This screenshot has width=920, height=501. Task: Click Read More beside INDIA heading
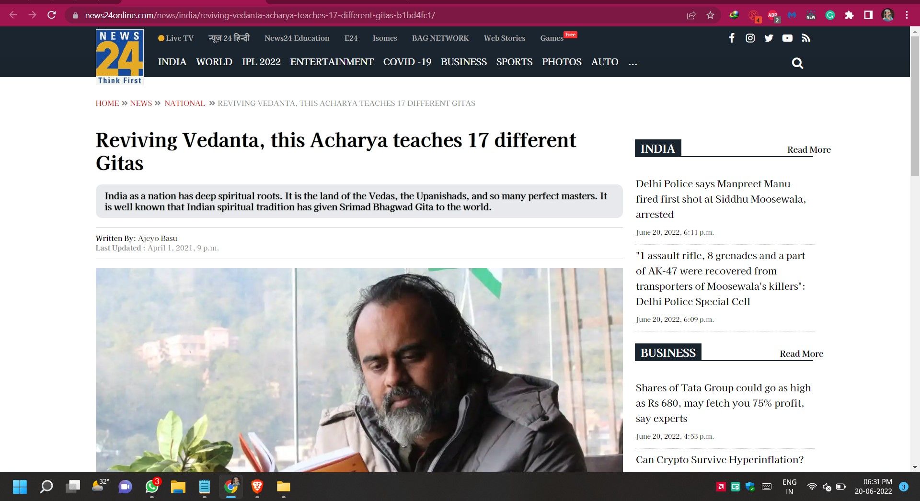tap(809, 149)
